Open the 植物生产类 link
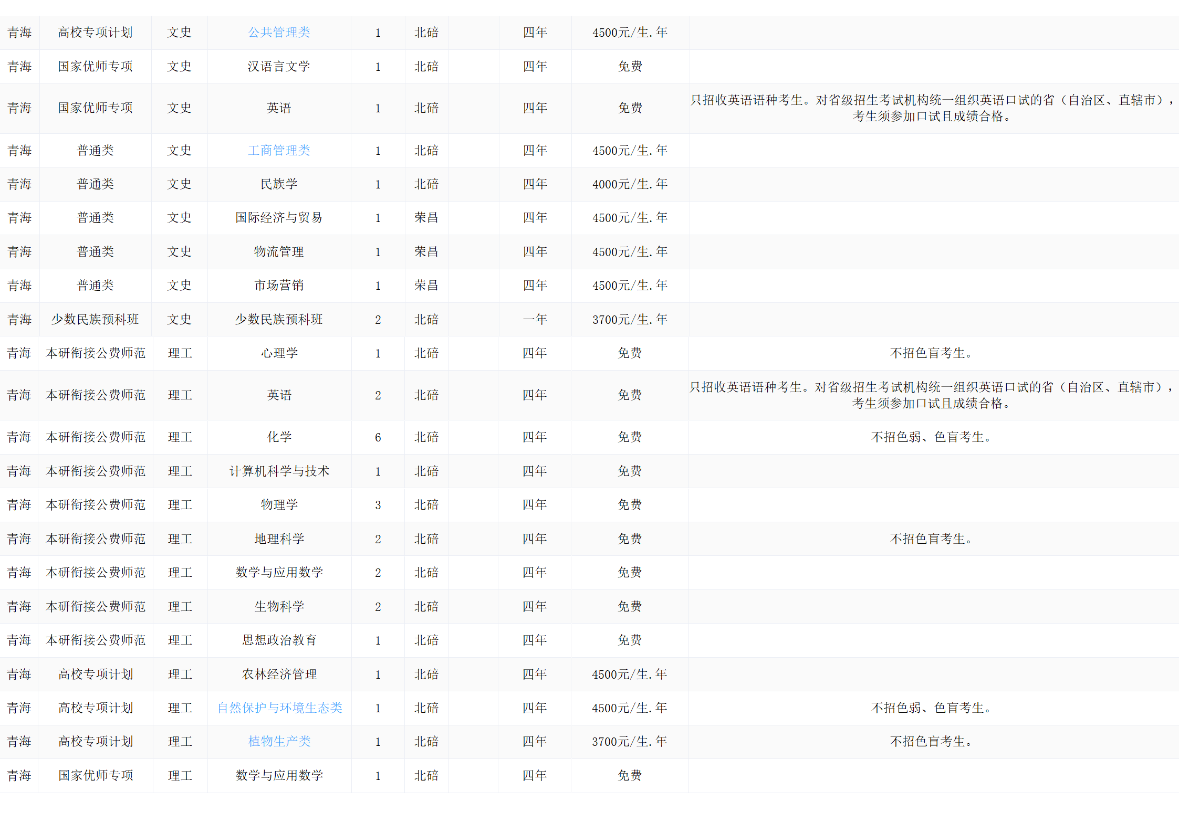 279,742
